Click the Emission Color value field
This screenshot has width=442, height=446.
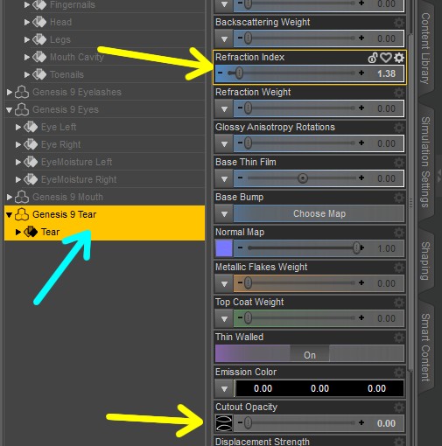point(319,388)
